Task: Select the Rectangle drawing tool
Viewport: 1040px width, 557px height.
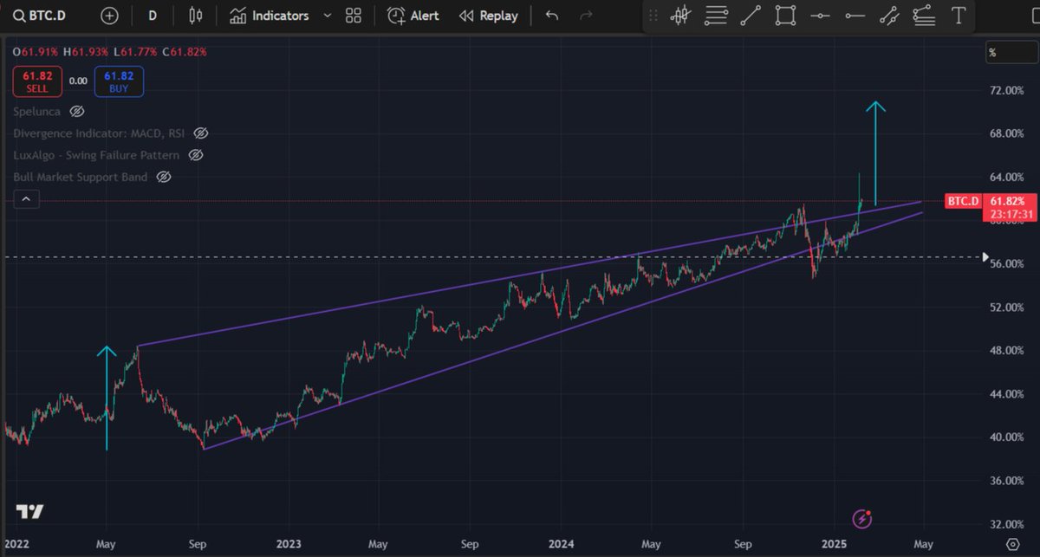Action: pos(785,15)
